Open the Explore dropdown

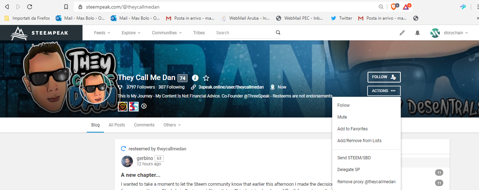pyautogui.click(x=131, y=33)
